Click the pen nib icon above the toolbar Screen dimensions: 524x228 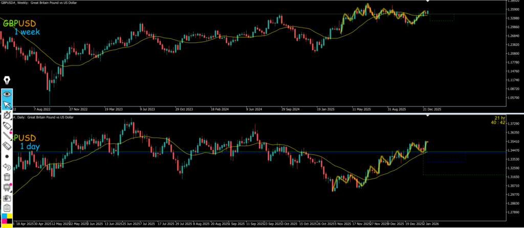[7, 80]
